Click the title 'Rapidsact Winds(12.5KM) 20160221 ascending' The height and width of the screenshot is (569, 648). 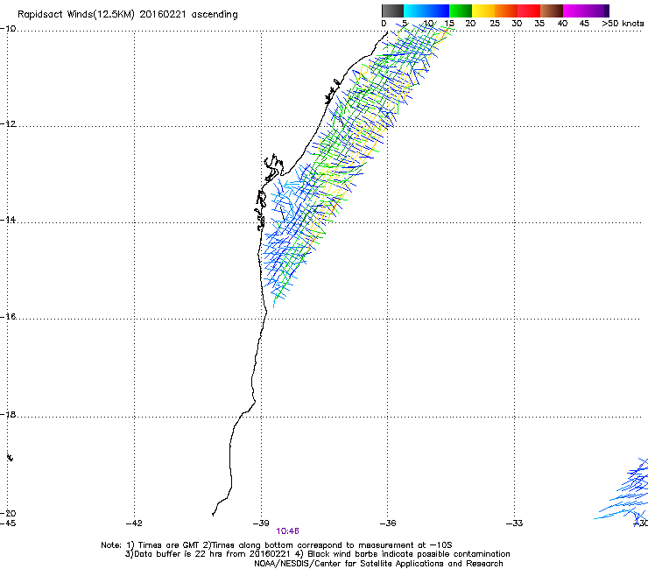coord(128,15)
